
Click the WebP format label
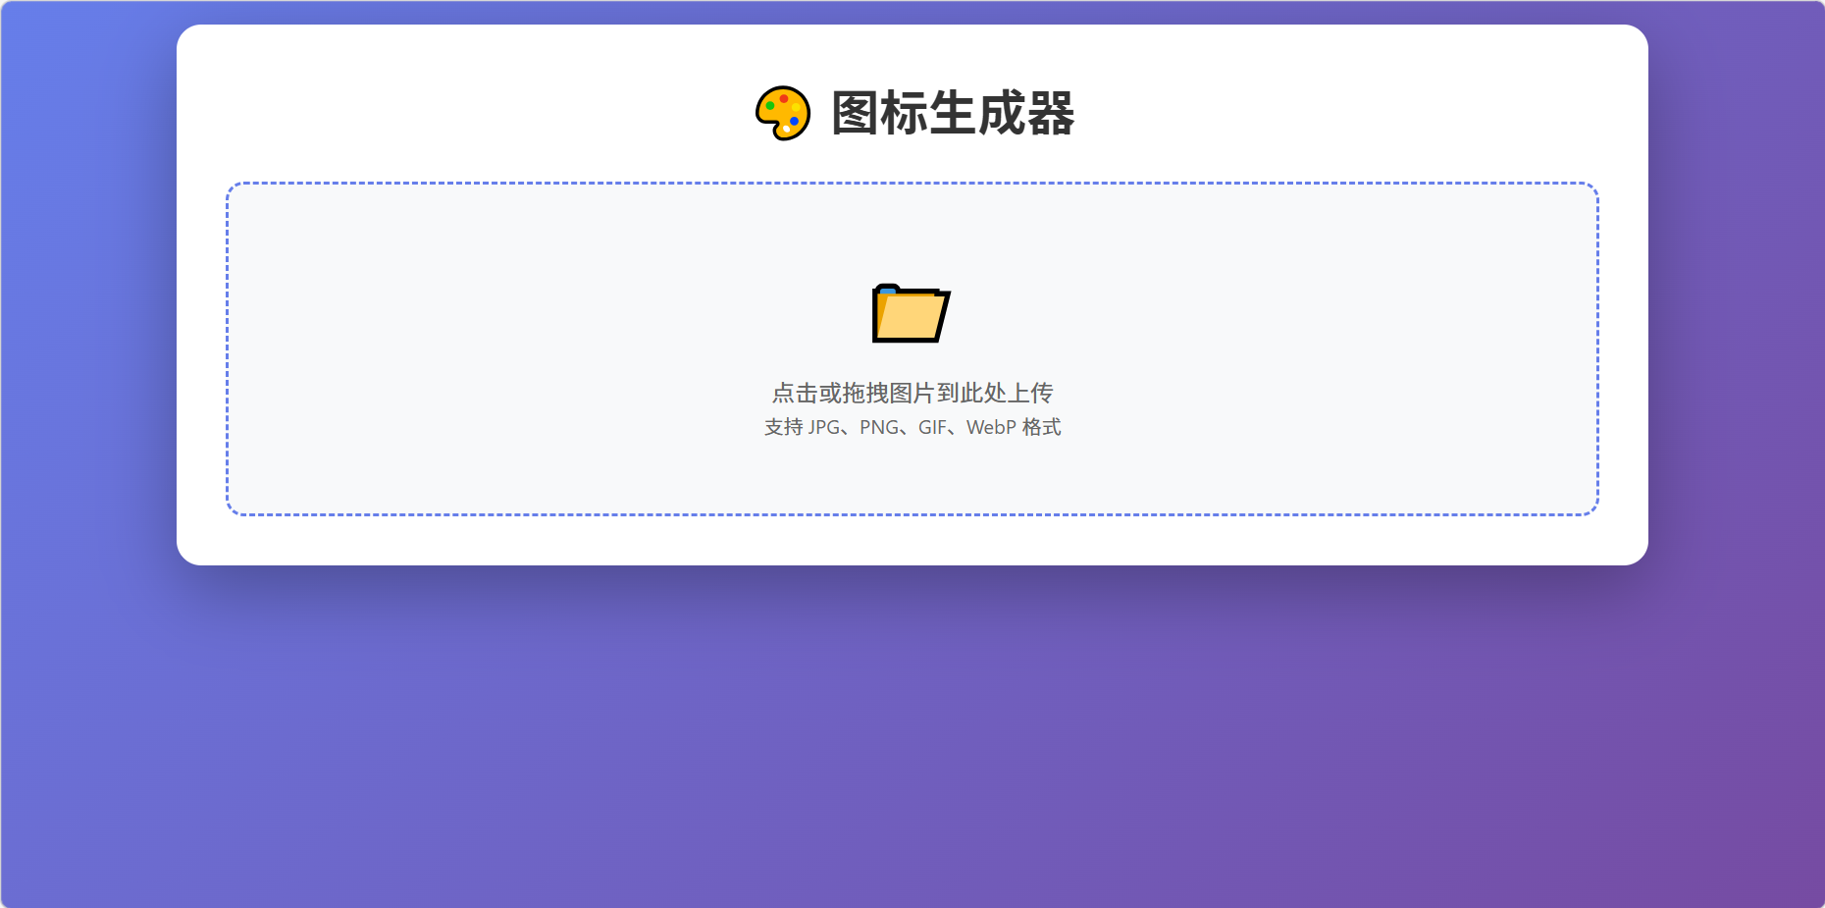point(990,427)
